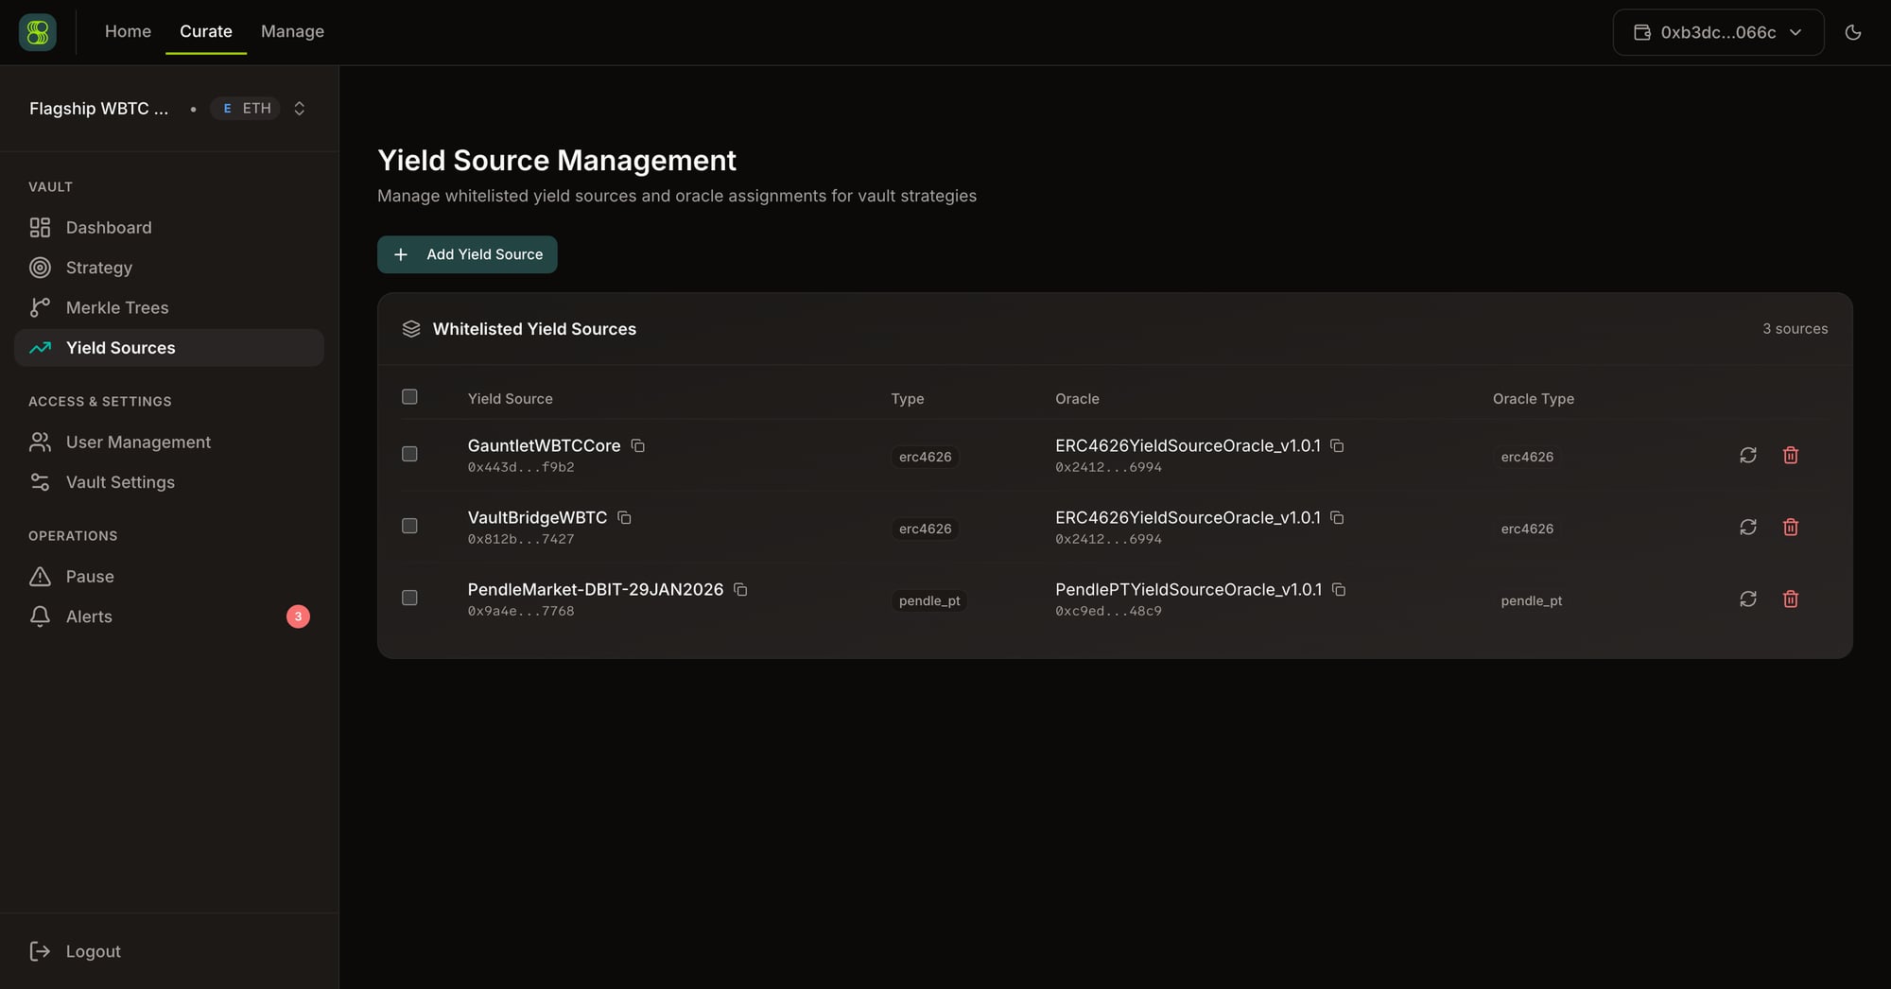Open the wallet 0xb3dc...066c dropdown
Viewport: 1891px width, 989px height.
(1718, 32)
